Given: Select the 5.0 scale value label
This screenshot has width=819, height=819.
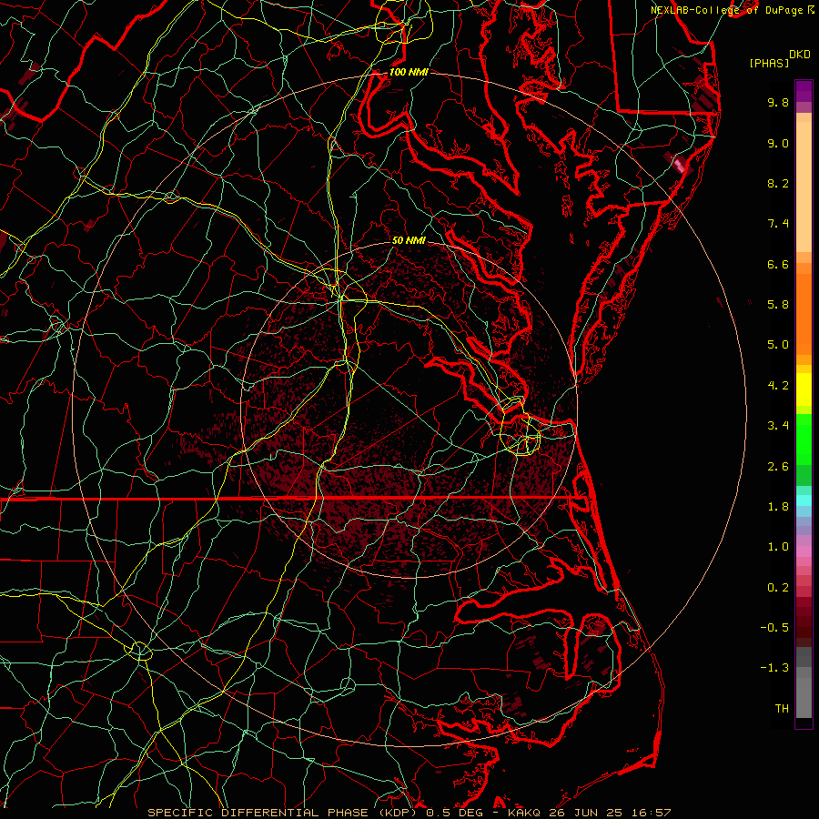Looking at the screenshot, I should coord(778,345).
